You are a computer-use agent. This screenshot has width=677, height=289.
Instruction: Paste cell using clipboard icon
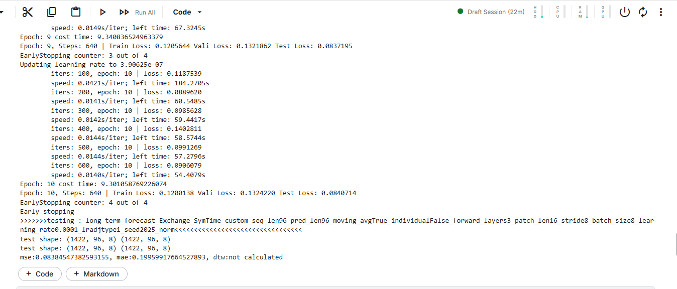click(x=76, y=12)
